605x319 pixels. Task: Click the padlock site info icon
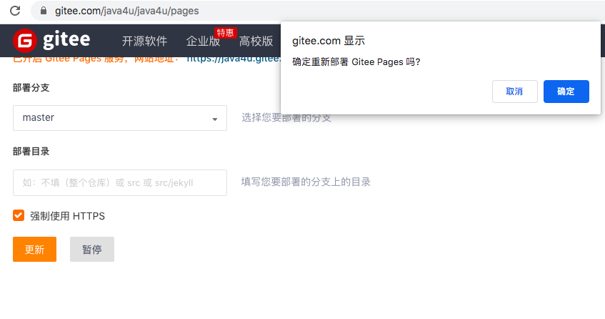44,11
